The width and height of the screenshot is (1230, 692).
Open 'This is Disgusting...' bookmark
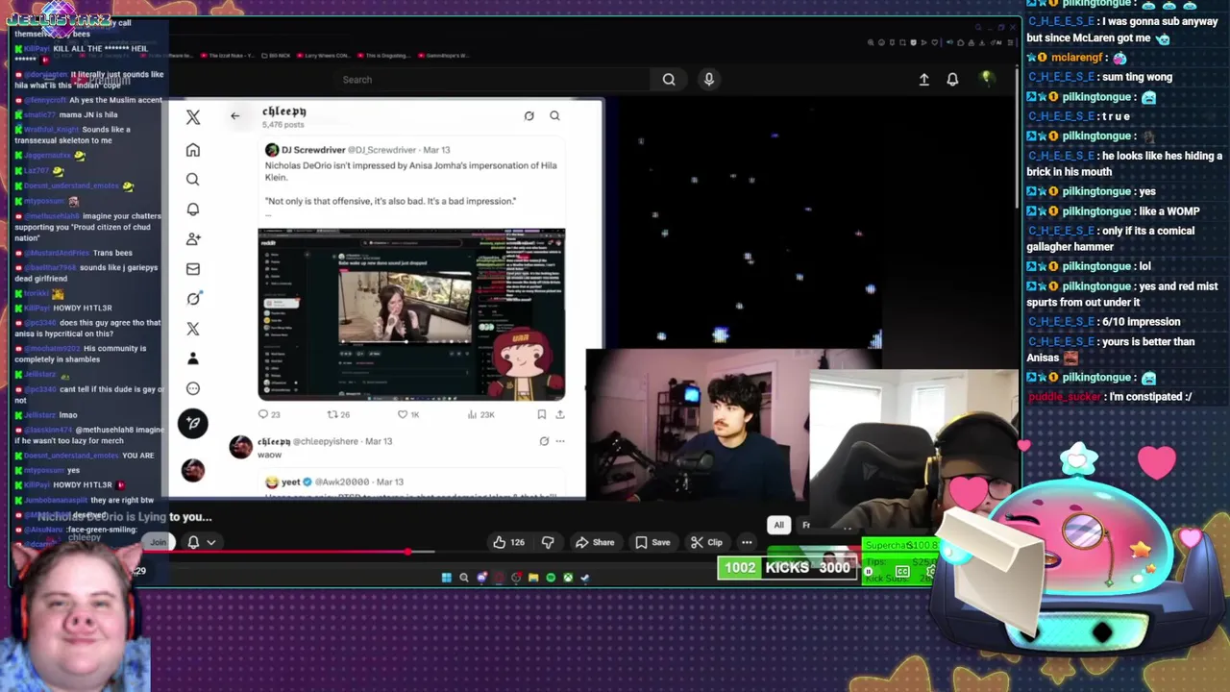tap(382, 55)
